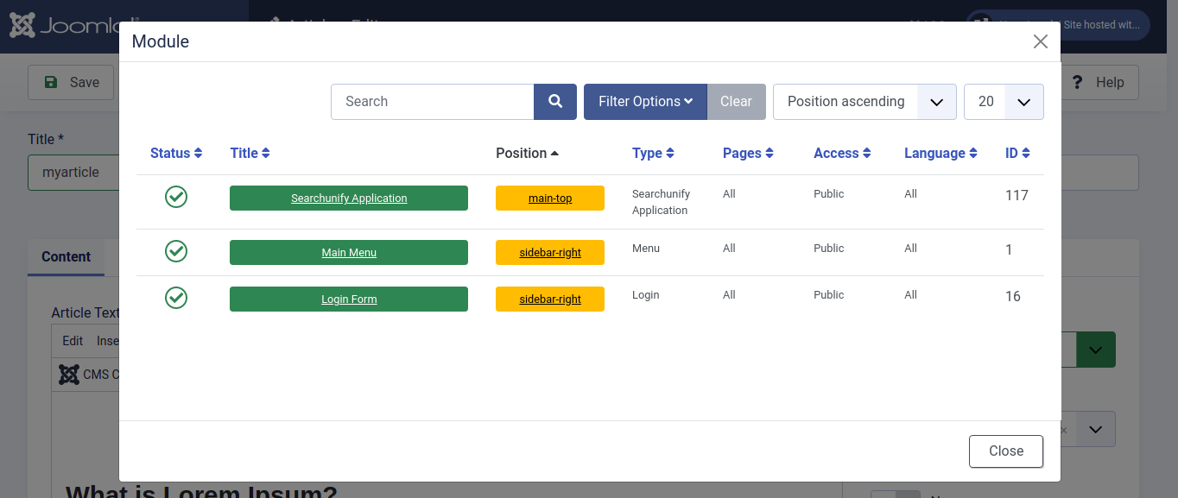Sort the list by Title column
1178x498 pixels.
[x=250, y=154]
